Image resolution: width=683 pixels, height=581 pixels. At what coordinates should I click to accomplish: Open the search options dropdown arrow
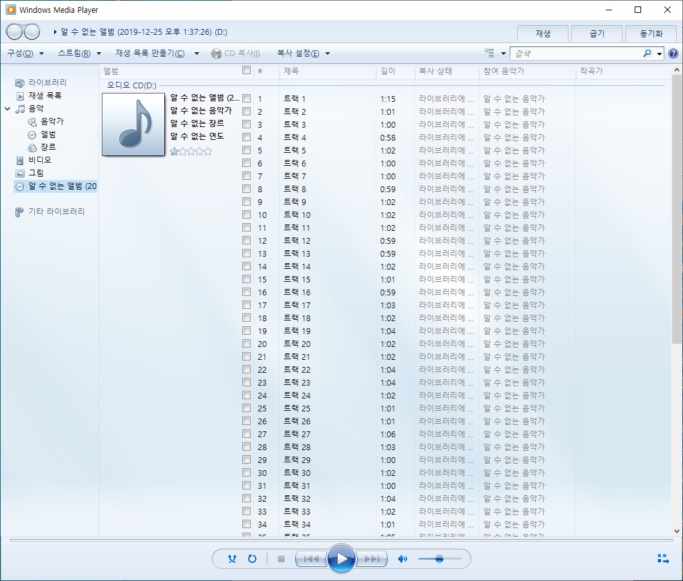pyautogui.click(x=659, y=54)
